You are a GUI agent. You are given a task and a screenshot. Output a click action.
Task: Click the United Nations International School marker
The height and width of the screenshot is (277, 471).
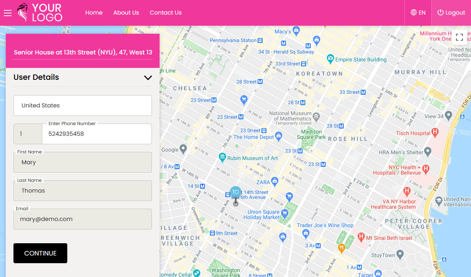click(439, 200)
